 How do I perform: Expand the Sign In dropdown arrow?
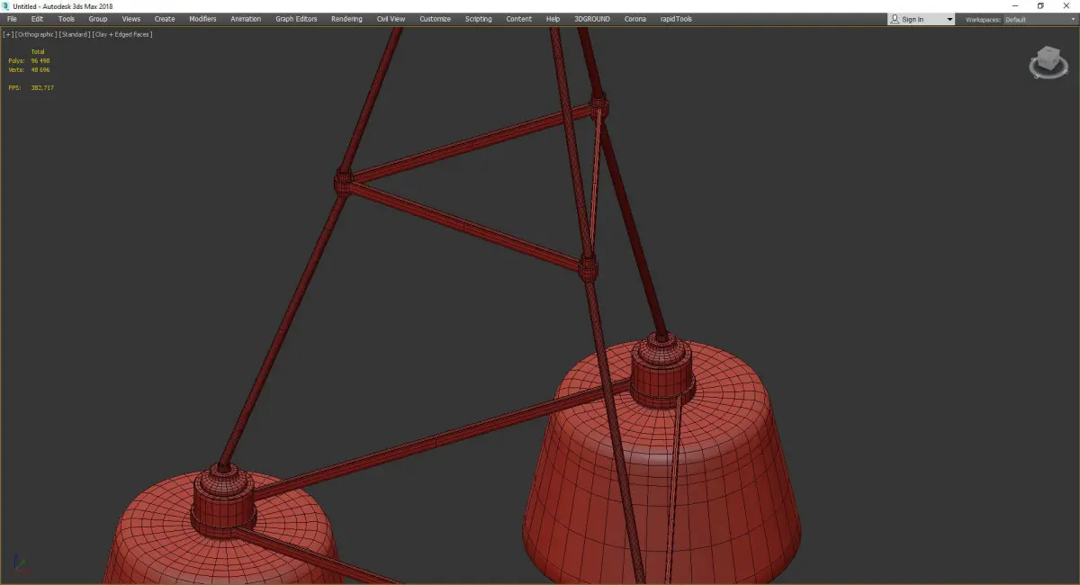click(x=949, y=20)
